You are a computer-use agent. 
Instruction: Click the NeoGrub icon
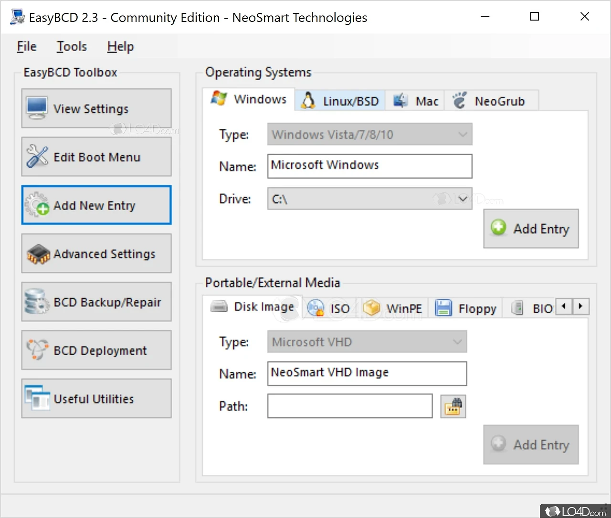pyautogui.click(x=460, y=100)
